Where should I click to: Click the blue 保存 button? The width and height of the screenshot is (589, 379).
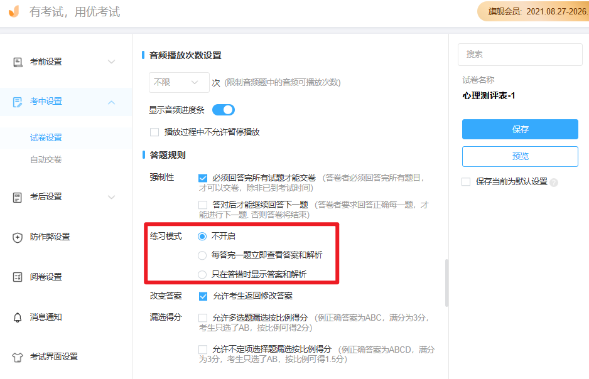(x=520, y=129)
